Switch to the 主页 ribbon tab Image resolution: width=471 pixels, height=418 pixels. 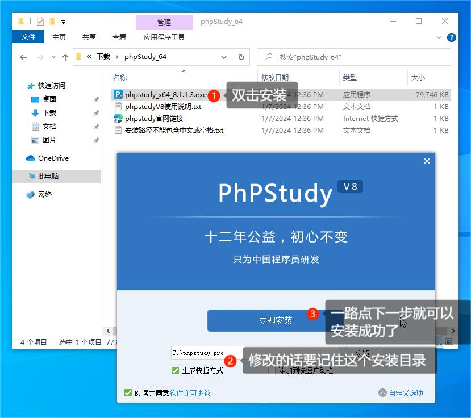pyautogui.click(x=59, y=37)
